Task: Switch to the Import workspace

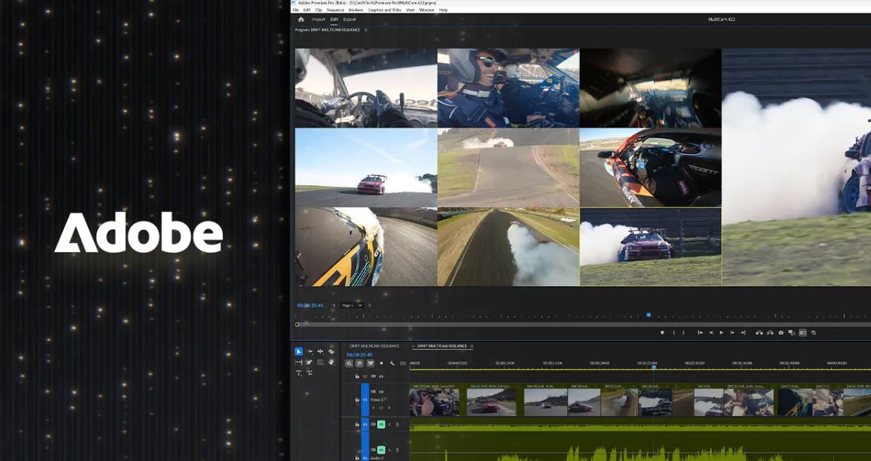Action: [x=318, y=19]
